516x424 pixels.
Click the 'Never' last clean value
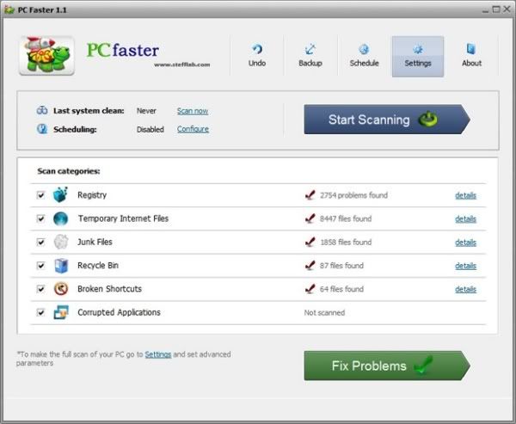point(146,111)
